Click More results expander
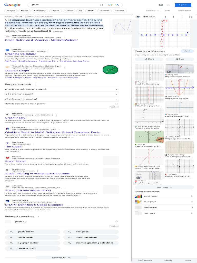197x263 pixels. 62,257
